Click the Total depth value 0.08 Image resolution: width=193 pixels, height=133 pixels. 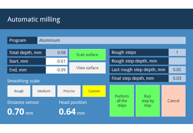coord(57,53)
